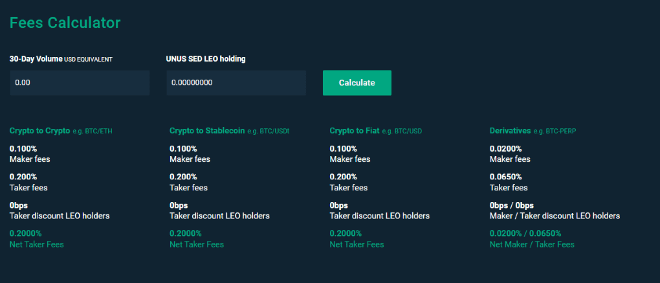Screen dimensions: 660x283
Task: Click the Crypto to Crypto heading
Action: point(40,131)
